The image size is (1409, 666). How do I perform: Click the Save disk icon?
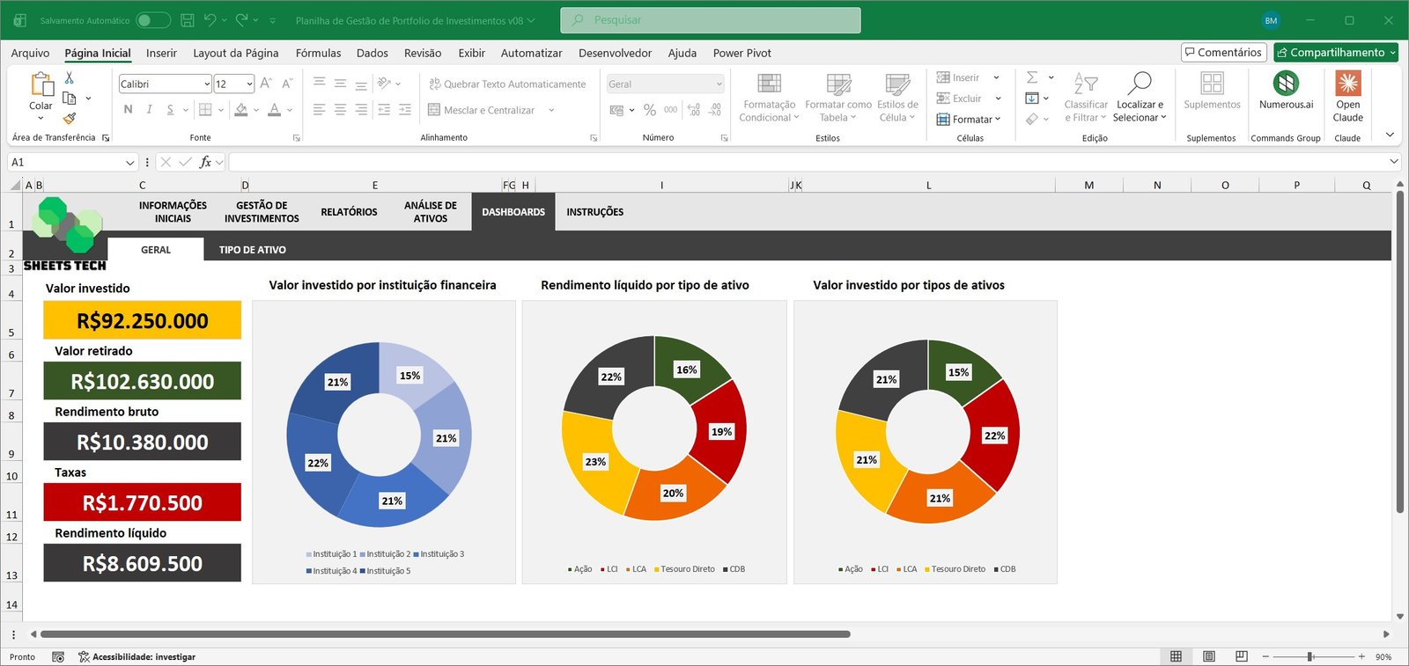[187, 20]
